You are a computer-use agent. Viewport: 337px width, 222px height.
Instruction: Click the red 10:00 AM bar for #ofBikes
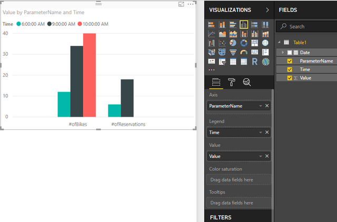(x=90, y=75)
